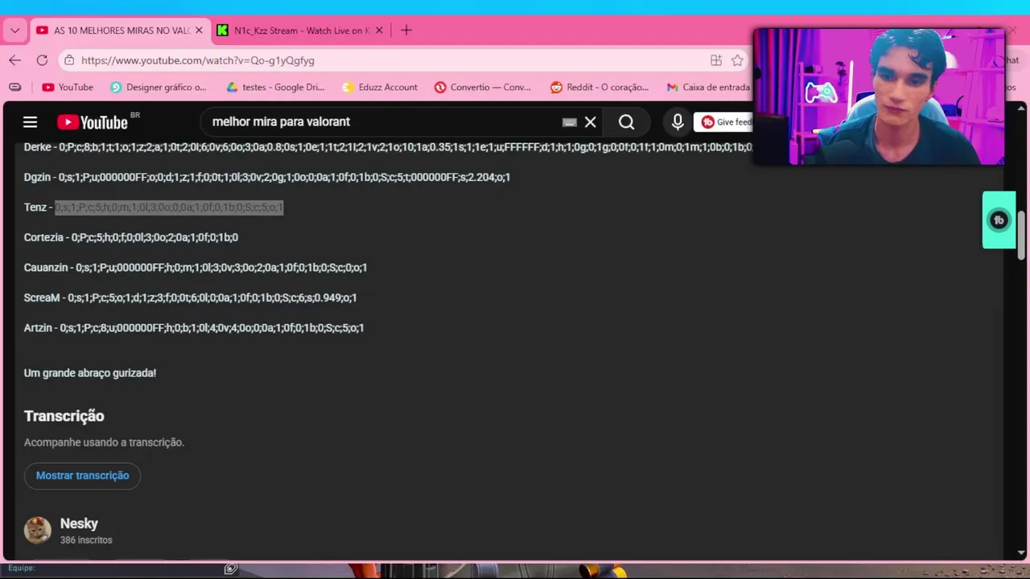Run the search with the magnifier button
This screenshot has width=1030, height=579.
[x=626, y=122]
